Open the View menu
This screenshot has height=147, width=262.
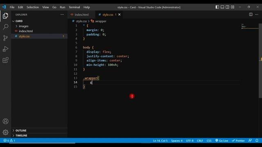pyautogui.click(x=45, y=7)
